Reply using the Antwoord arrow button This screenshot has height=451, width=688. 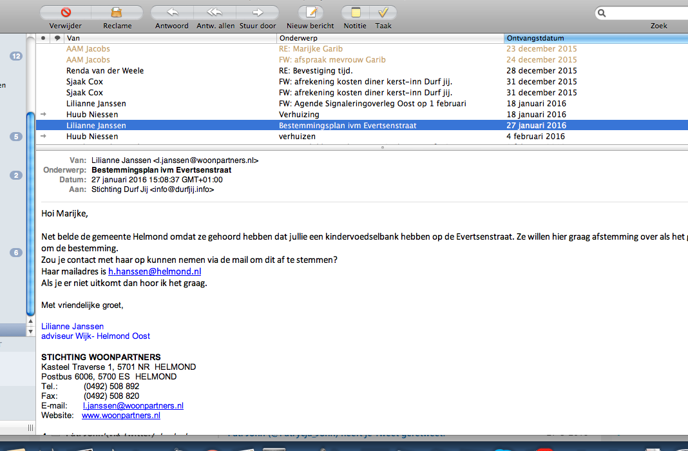[172, 12]
